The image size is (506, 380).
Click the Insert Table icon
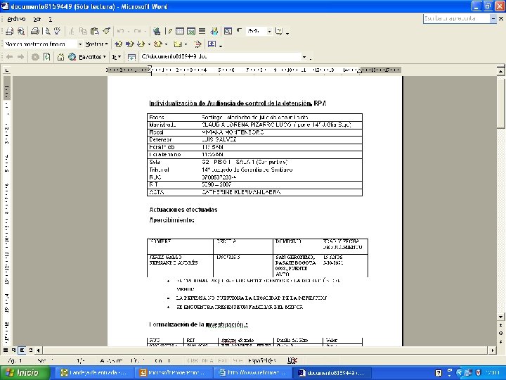coord(180,31)
